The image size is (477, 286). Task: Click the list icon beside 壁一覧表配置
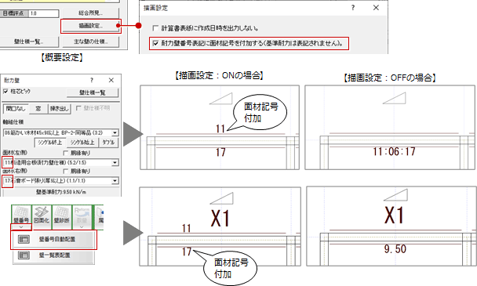24,255
